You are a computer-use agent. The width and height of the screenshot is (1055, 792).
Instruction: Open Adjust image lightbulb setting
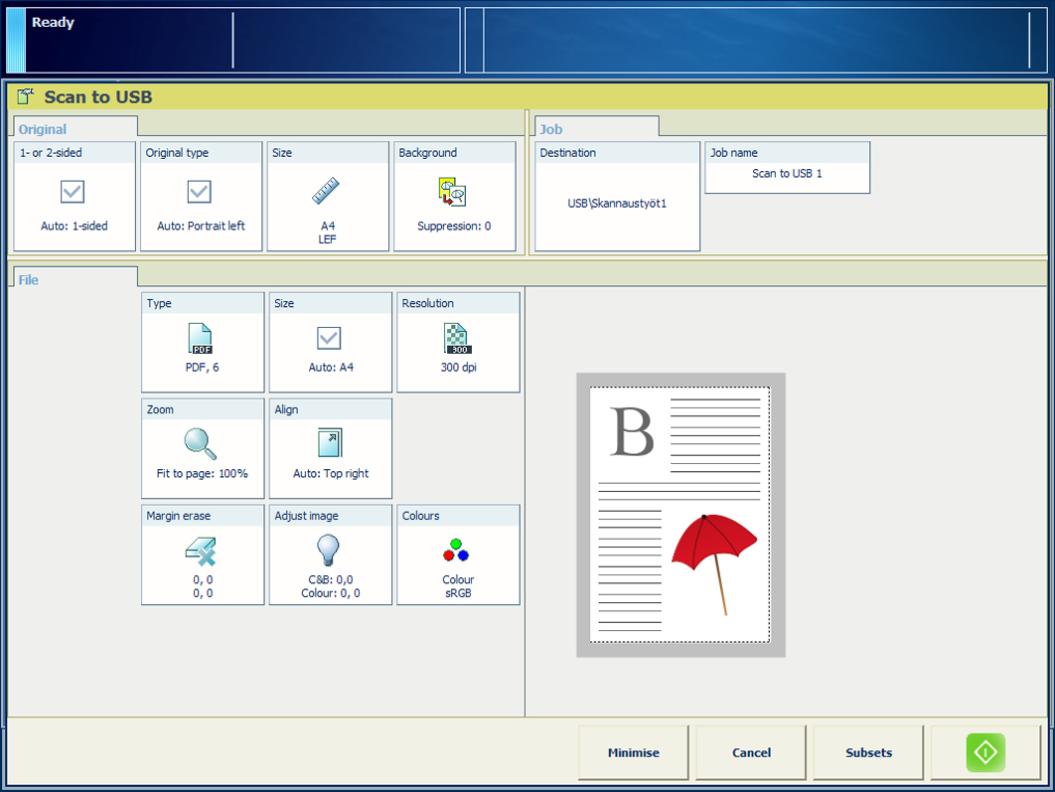[x=329, y=550]
